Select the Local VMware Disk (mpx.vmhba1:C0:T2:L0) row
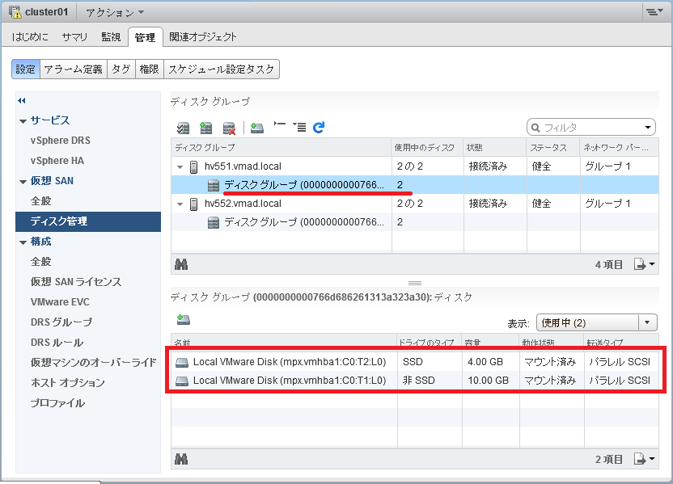673x484 pixels. (x=415, y=362)
